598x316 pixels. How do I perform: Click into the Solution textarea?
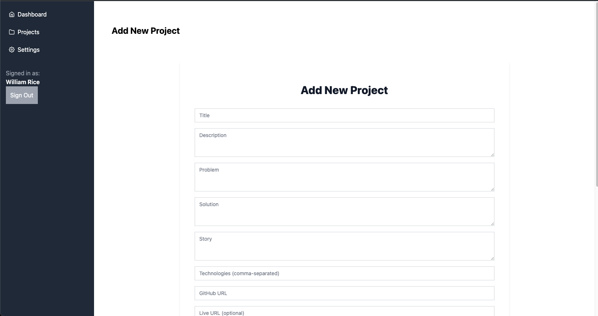coord(344,212)
